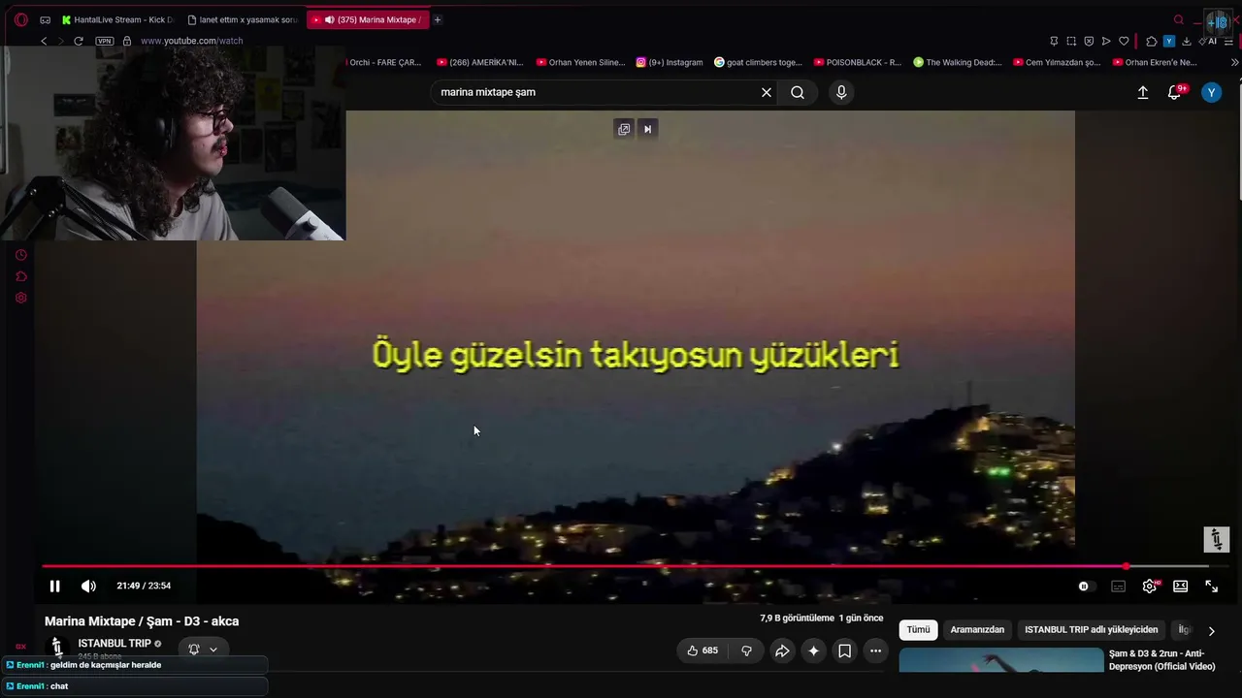
Task: Open the ISTANBUL TRIP channel name link
Action: click(114, 644)
